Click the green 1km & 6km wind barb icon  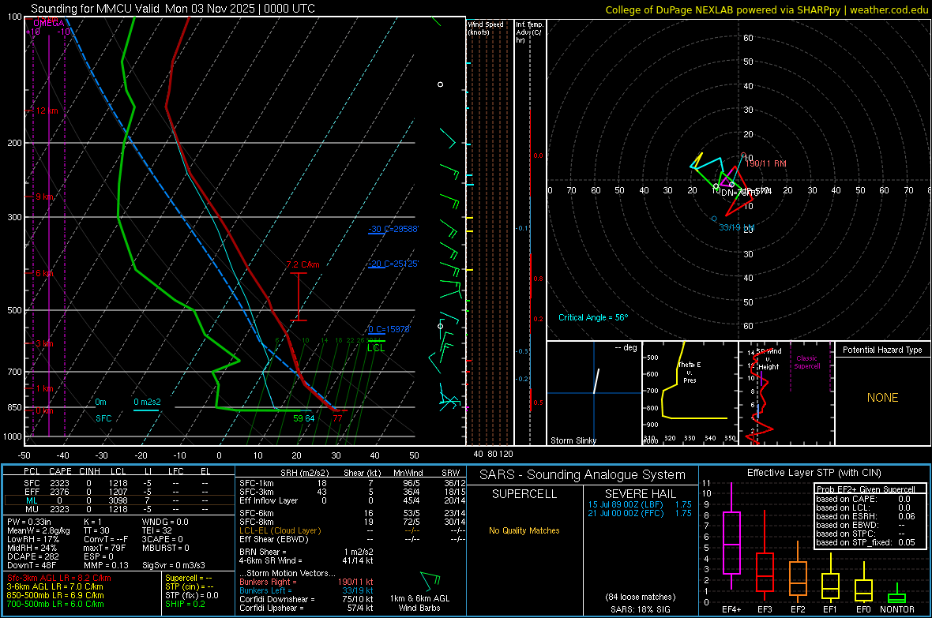[430, 581]
